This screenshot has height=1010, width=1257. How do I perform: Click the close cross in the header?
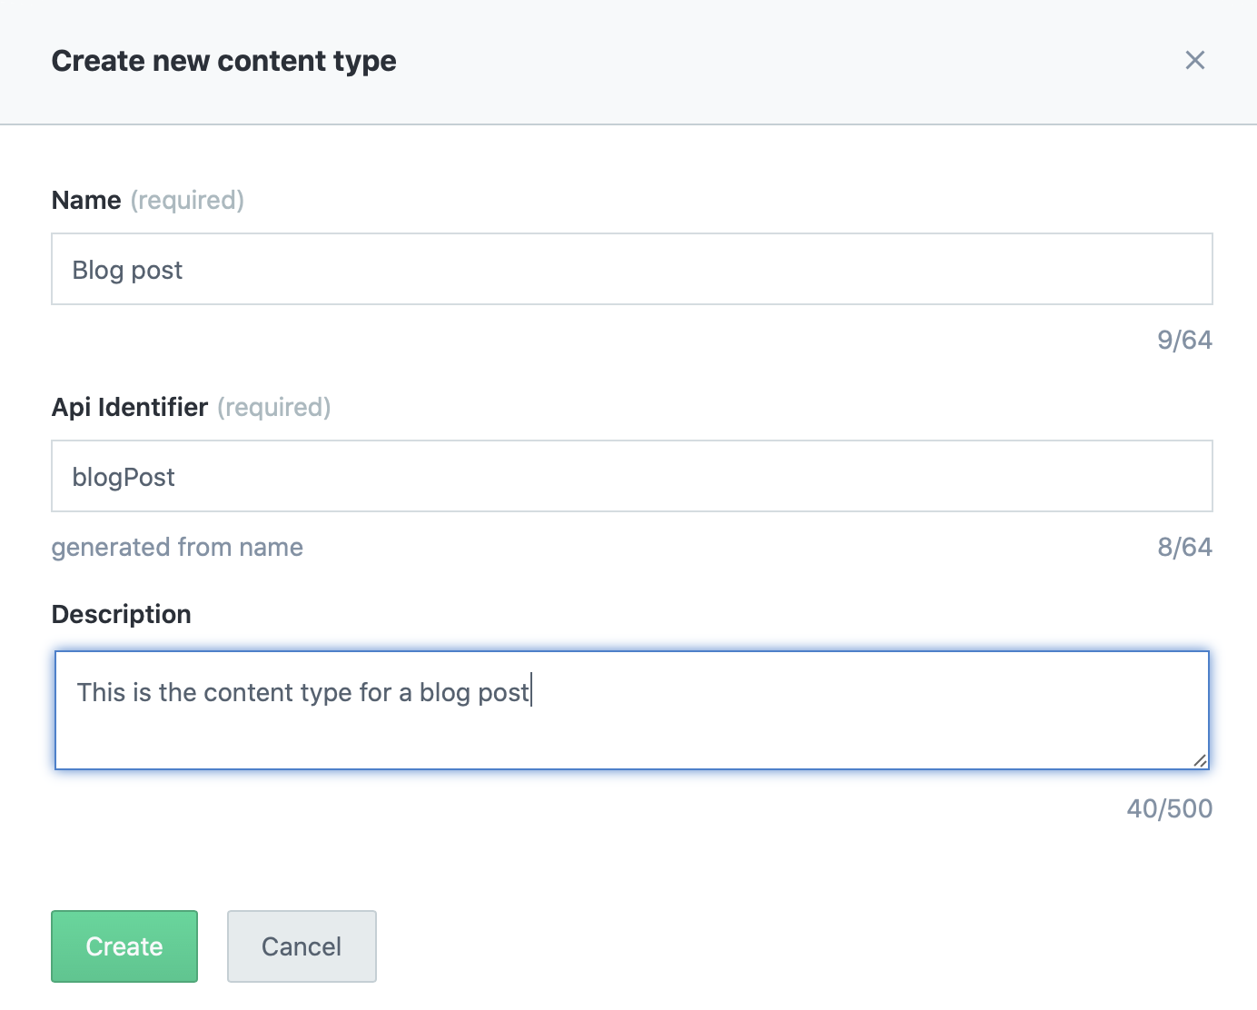point(1196,60)
